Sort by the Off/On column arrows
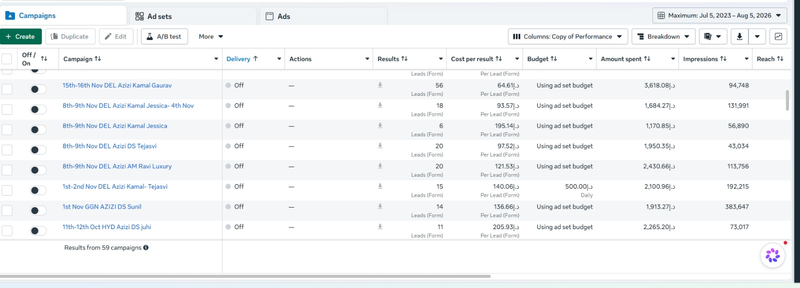 click(44, 59)
